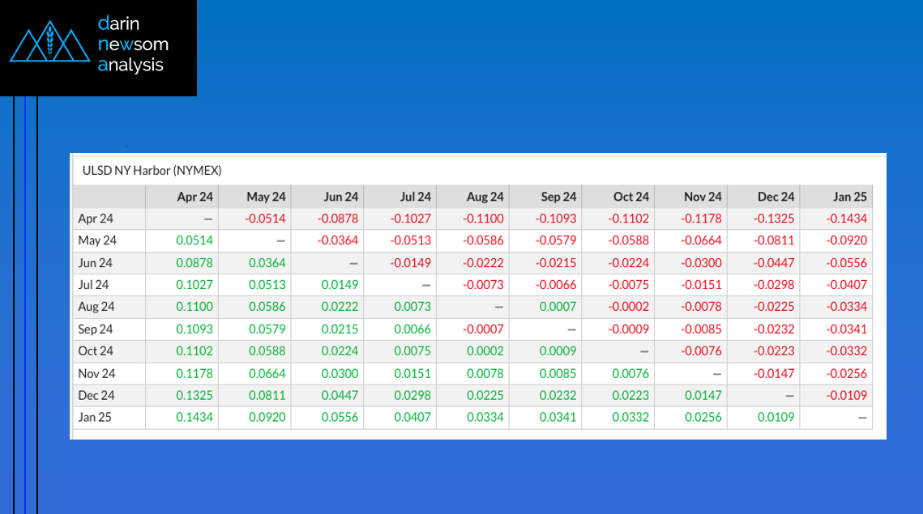
Task: Select the 0.0147 cell in Dec row
Action: [x=703, y=395]
